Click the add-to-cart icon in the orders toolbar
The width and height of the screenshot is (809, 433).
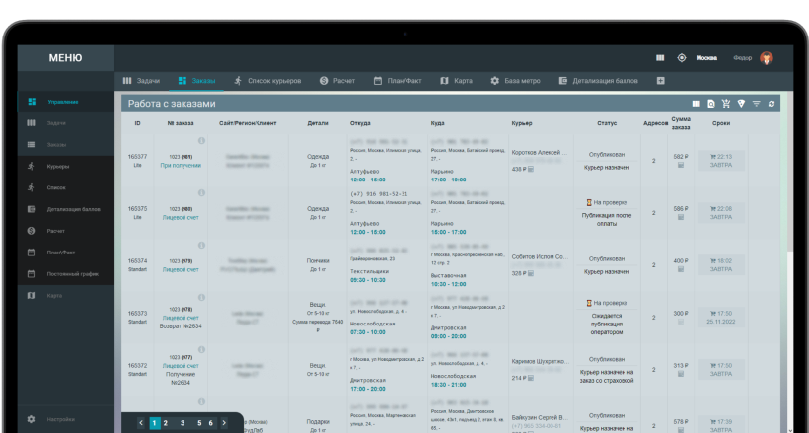click(726, 104)
